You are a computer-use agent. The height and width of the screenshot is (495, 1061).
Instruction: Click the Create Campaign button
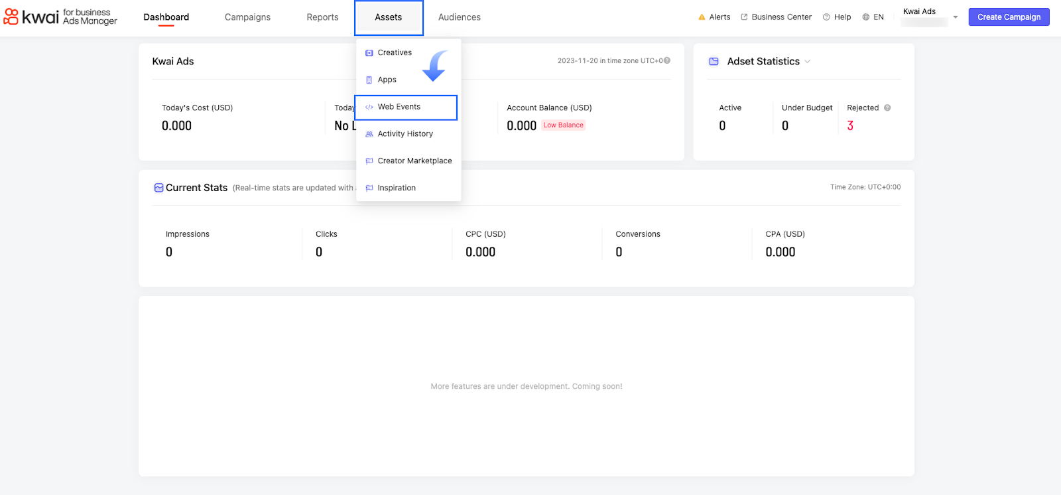coord(1009,17)
